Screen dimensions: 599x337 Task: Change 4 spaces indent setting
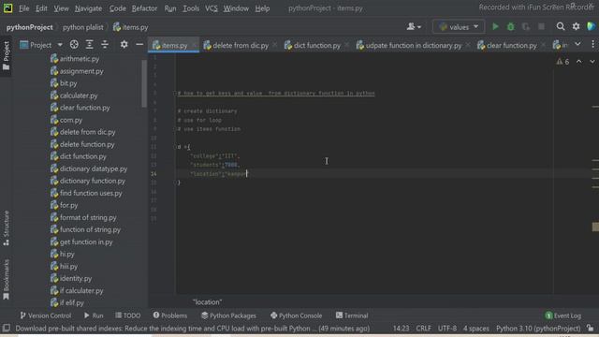[476, 329]
